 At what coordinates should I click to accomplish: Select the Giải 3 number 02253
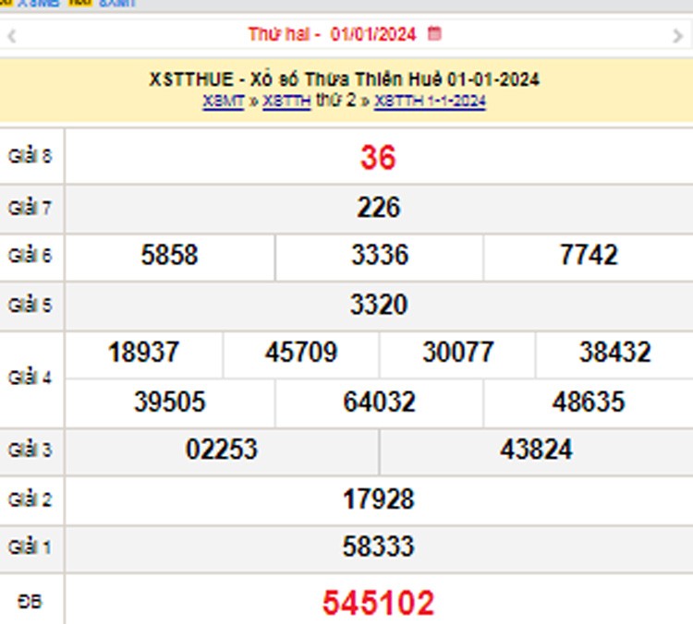[222, 450]
